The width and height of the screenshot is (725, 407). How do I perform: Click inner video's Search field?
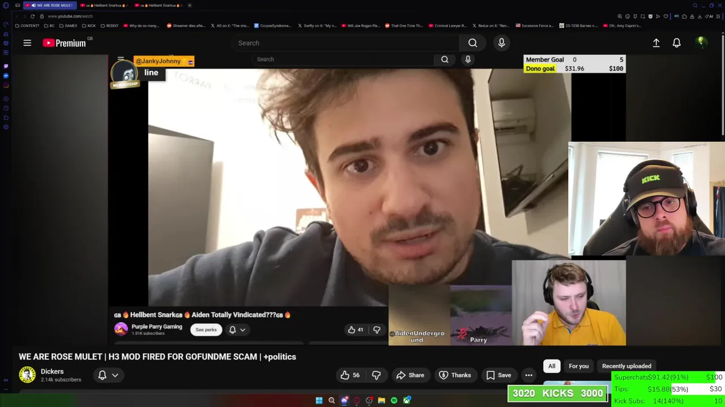pyautogui.click(x=343, y=59)
